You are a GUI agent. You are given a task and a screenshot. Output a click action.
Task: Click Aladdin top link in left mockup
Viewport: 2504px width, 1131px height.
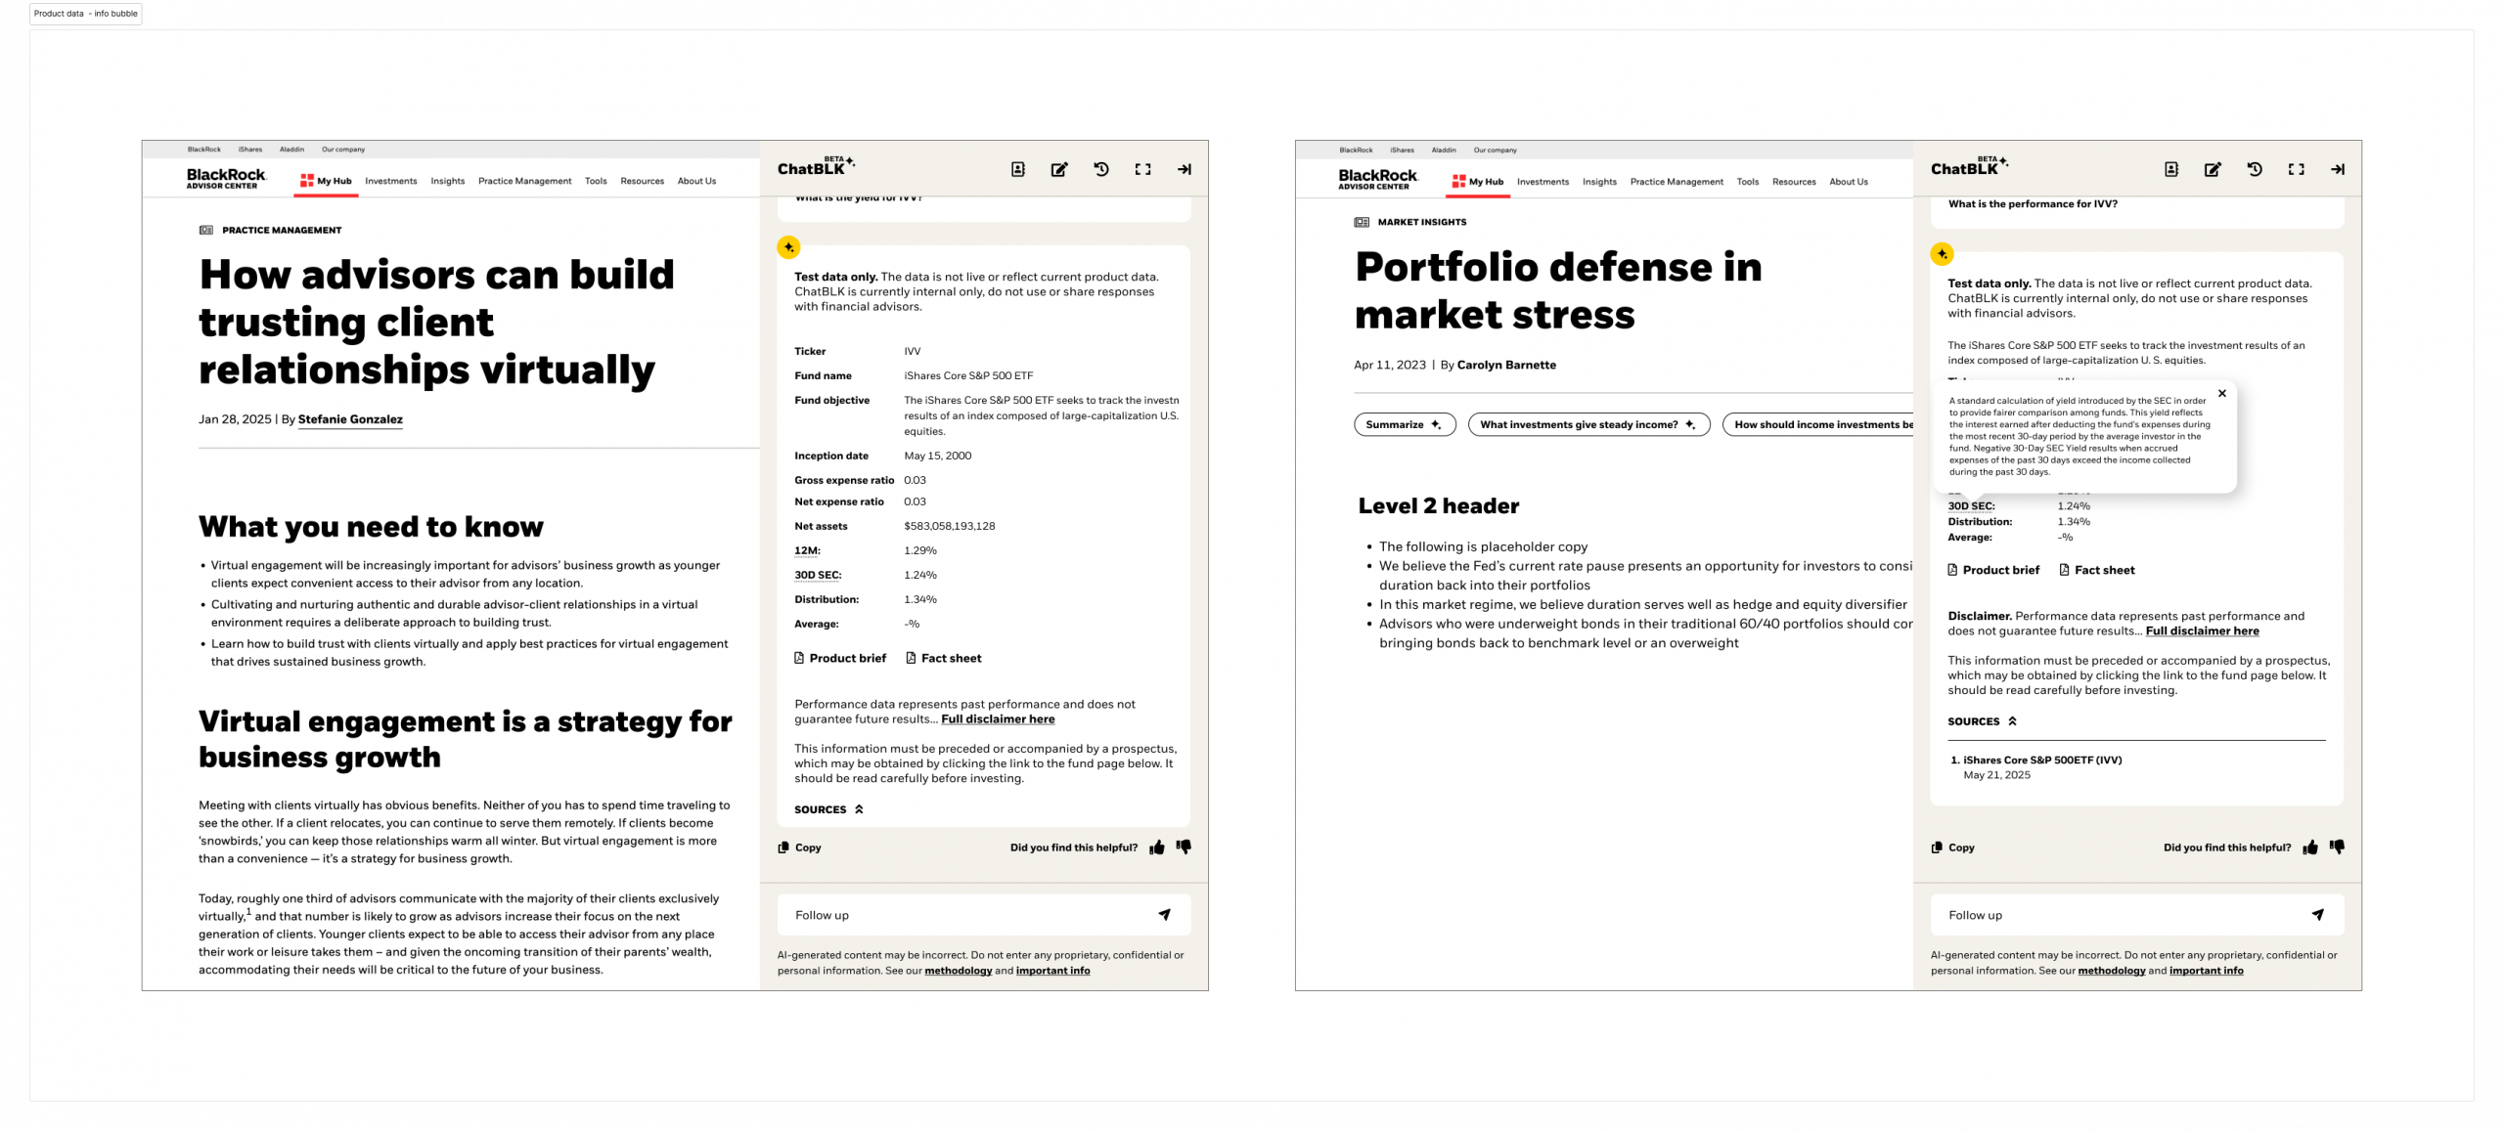pos(291,150)
